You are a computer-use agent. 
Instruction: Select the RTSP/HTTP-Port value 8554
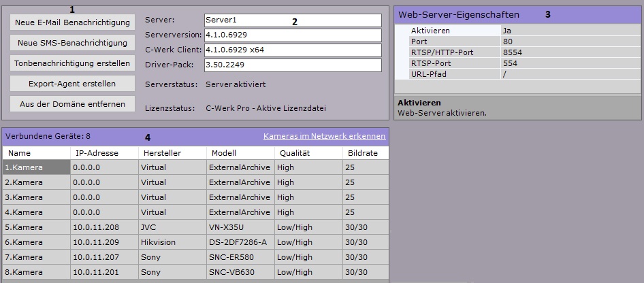(569, 52)
